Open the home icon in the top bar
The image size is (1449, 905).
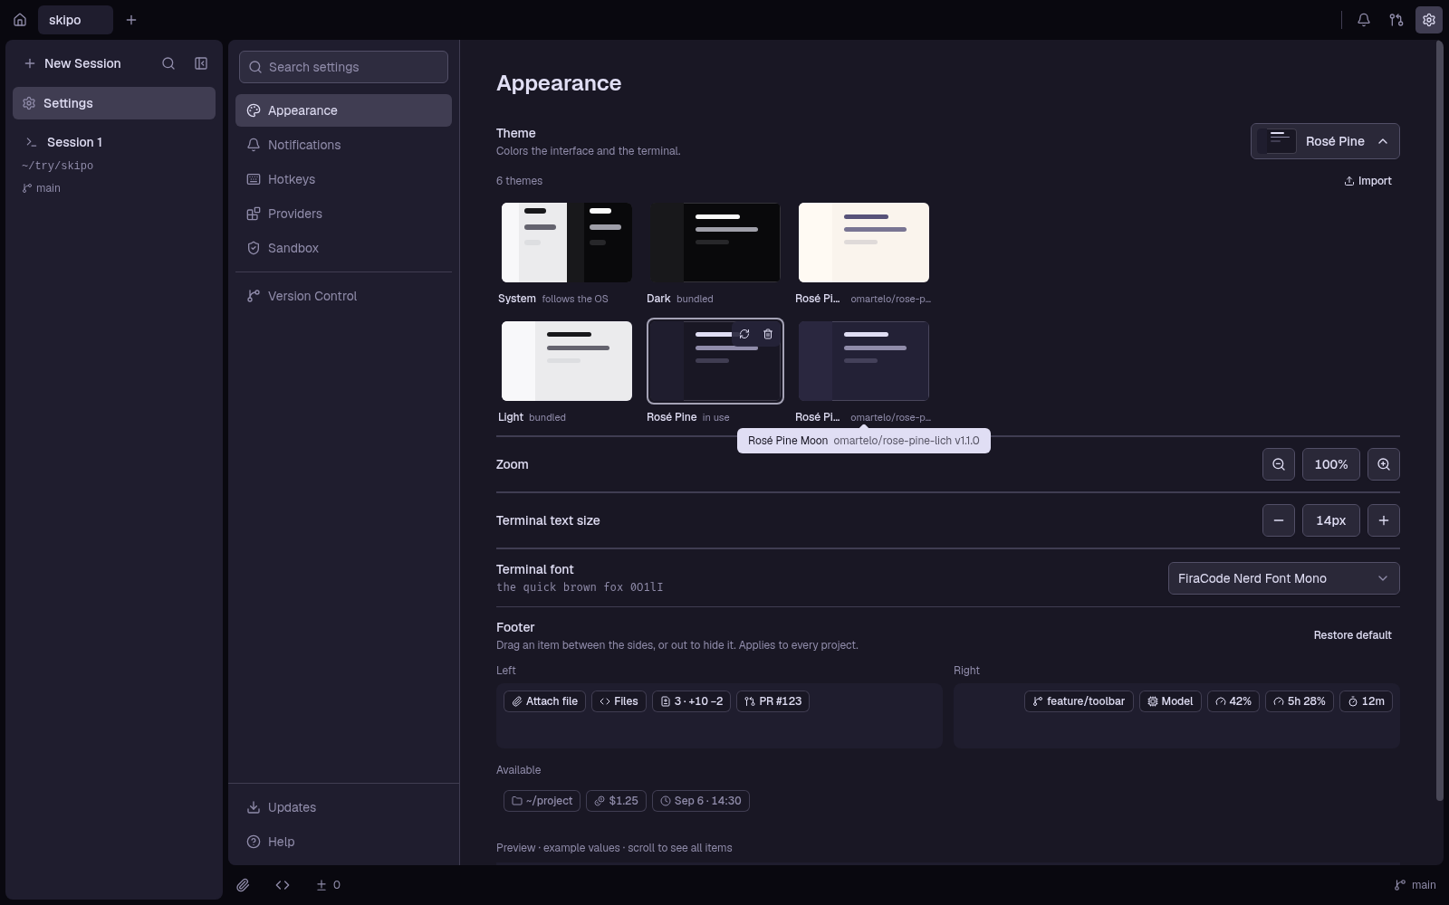(20, 20)
